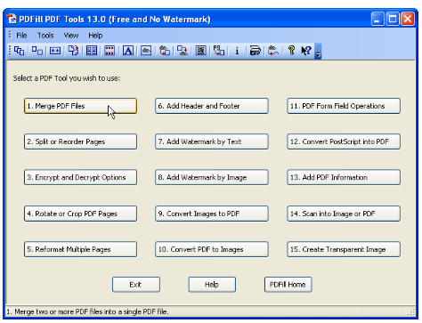
Task: Maximize the PDFill PDF Tools window
Action: (x=393, y=20)
